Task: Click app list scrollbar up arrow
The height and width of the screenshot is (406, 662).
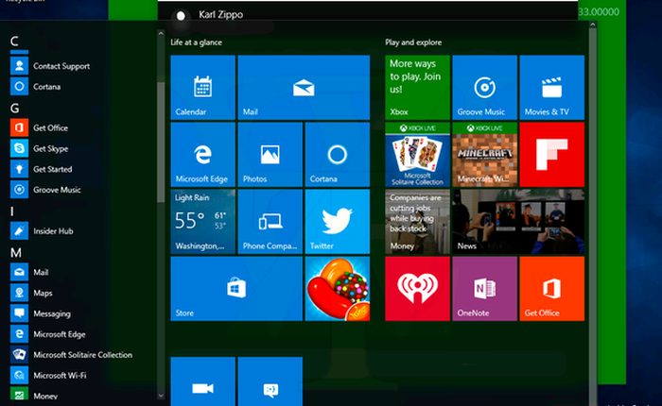Action: (x=161, y=33)
